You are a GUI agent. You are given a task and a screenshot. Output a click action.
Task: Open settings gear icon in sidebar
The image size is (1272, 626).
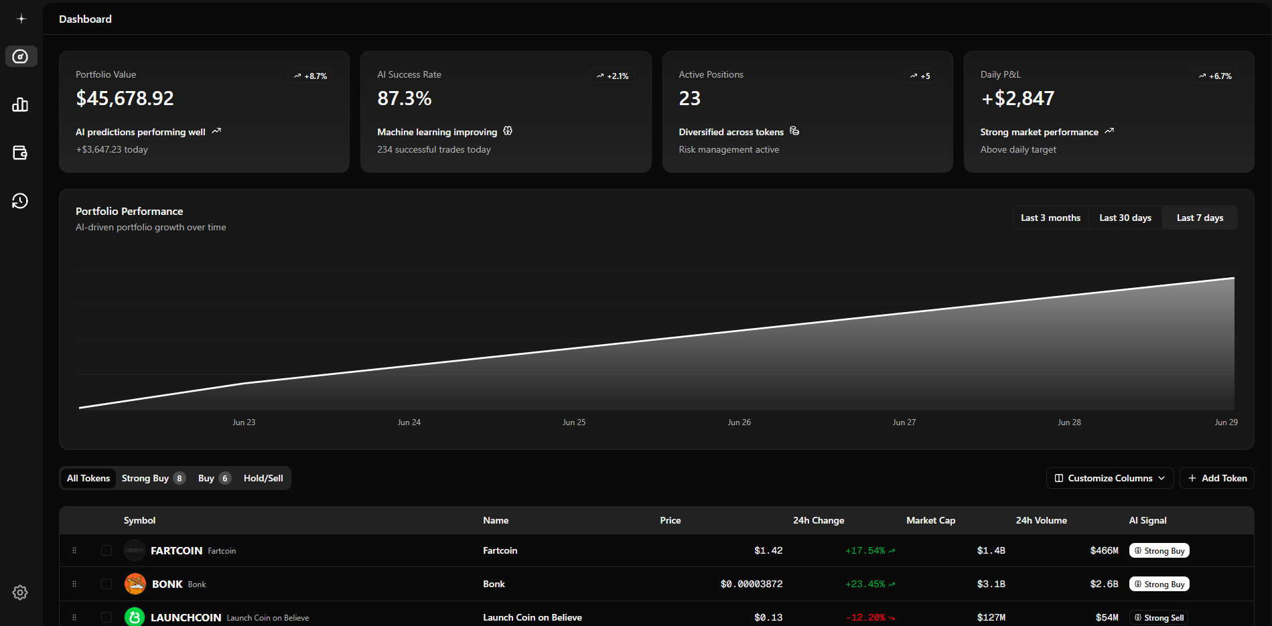pyautogui.click(x=21, y=593)
